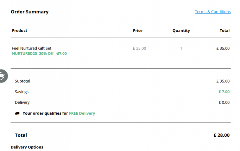Click the green Savings amount -£ 7.00

pos(223,92)
